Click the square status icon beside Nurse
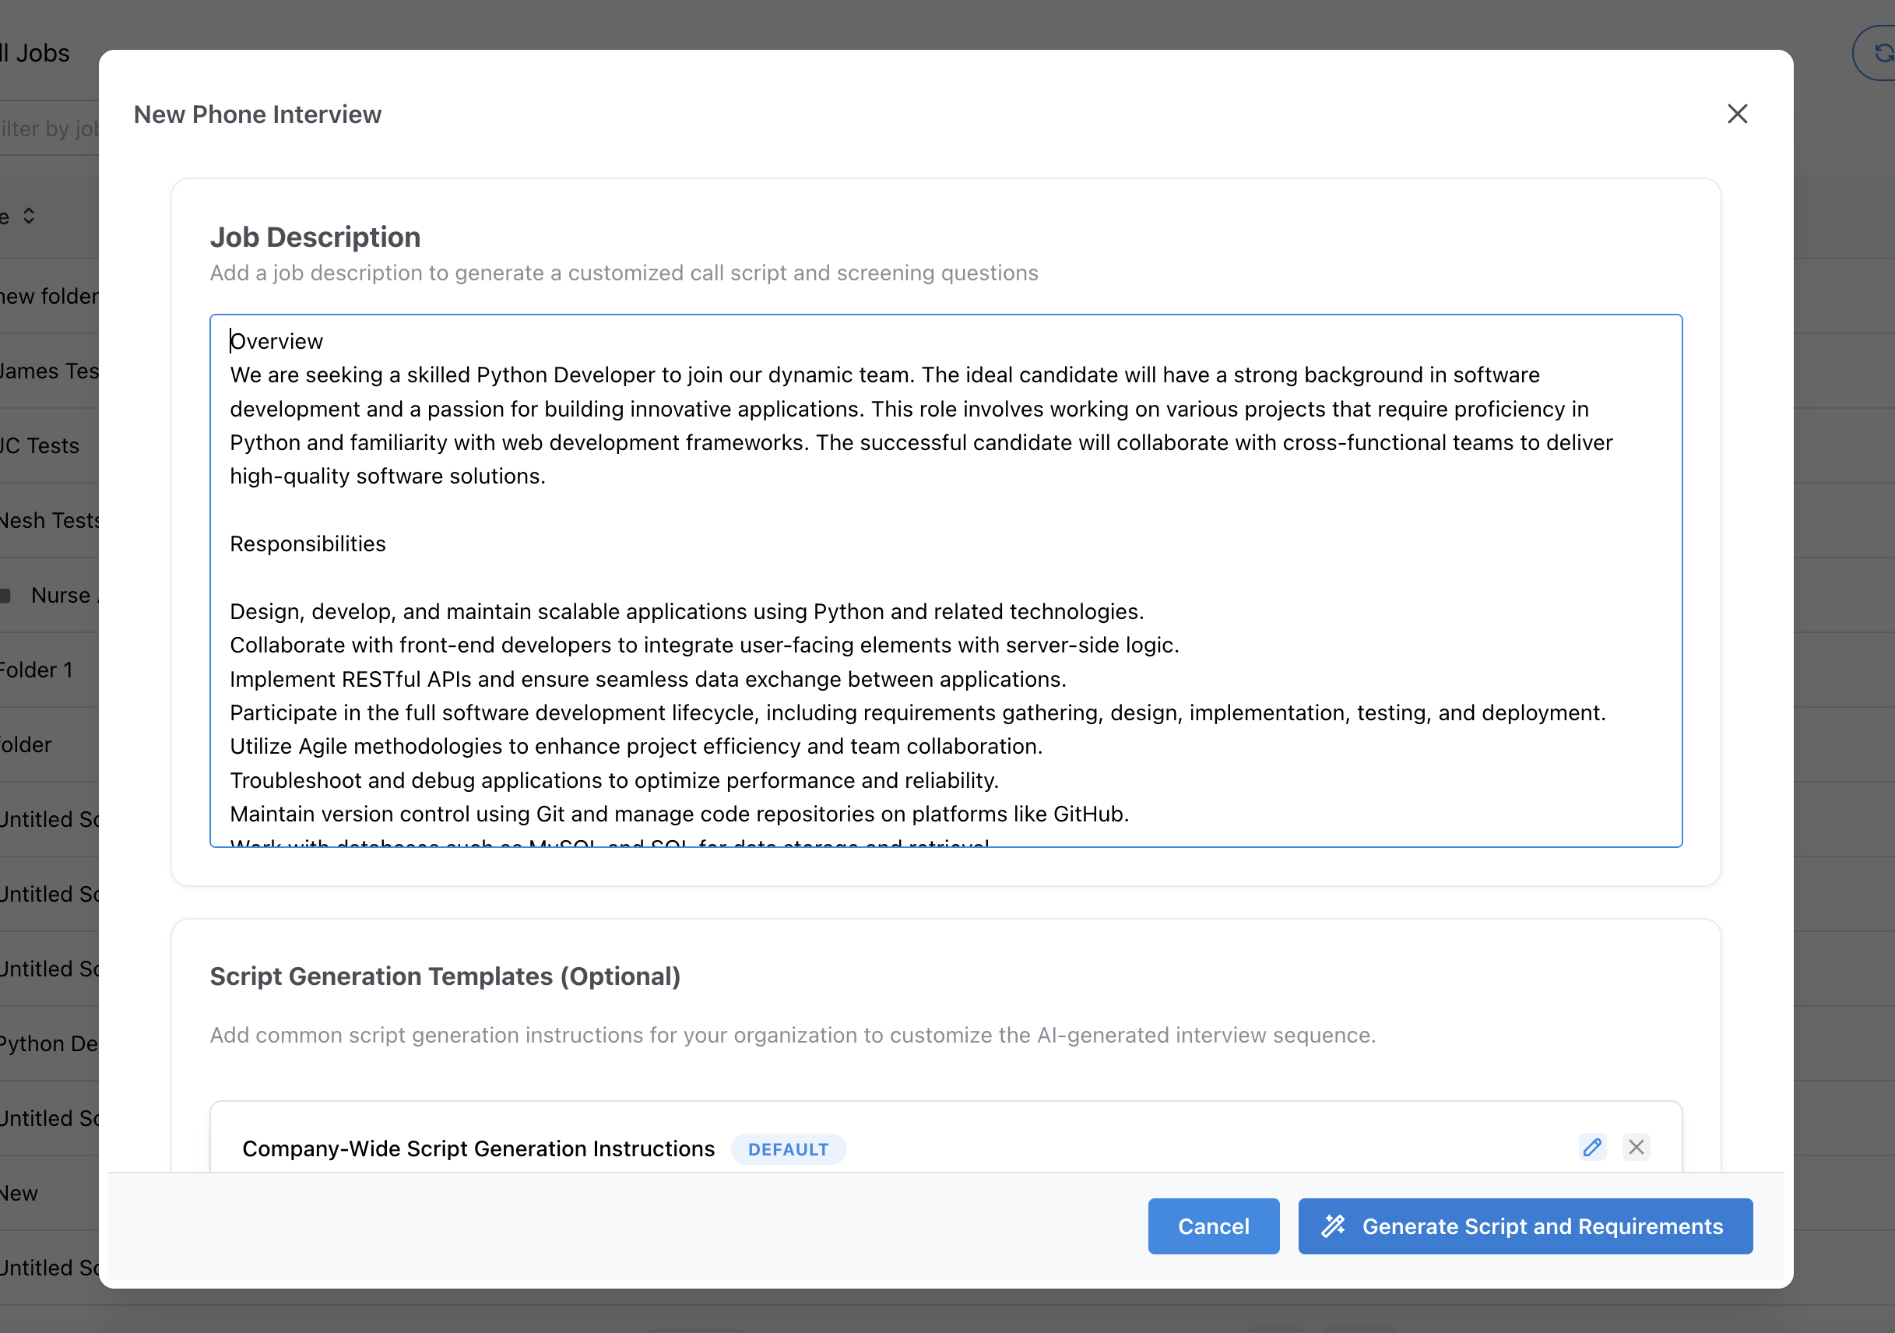This screenshot has width=1895, height=1333. coord(6,593)
